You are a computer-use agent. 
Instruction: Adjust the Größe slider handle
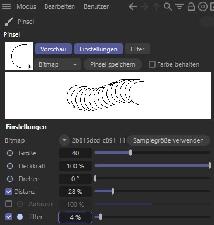tap(130, 153)
